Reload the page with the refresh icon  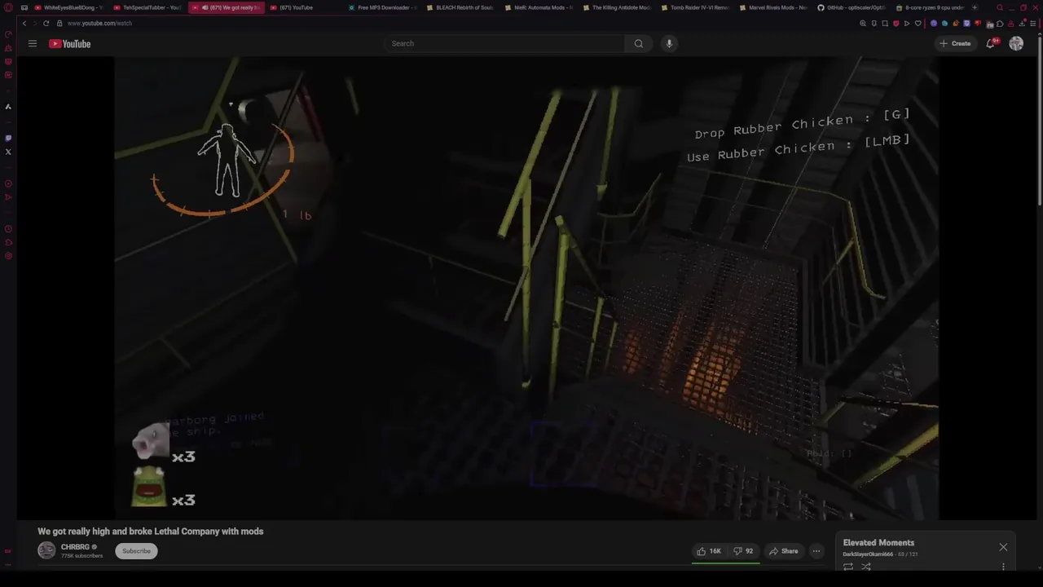click(46, 24)
